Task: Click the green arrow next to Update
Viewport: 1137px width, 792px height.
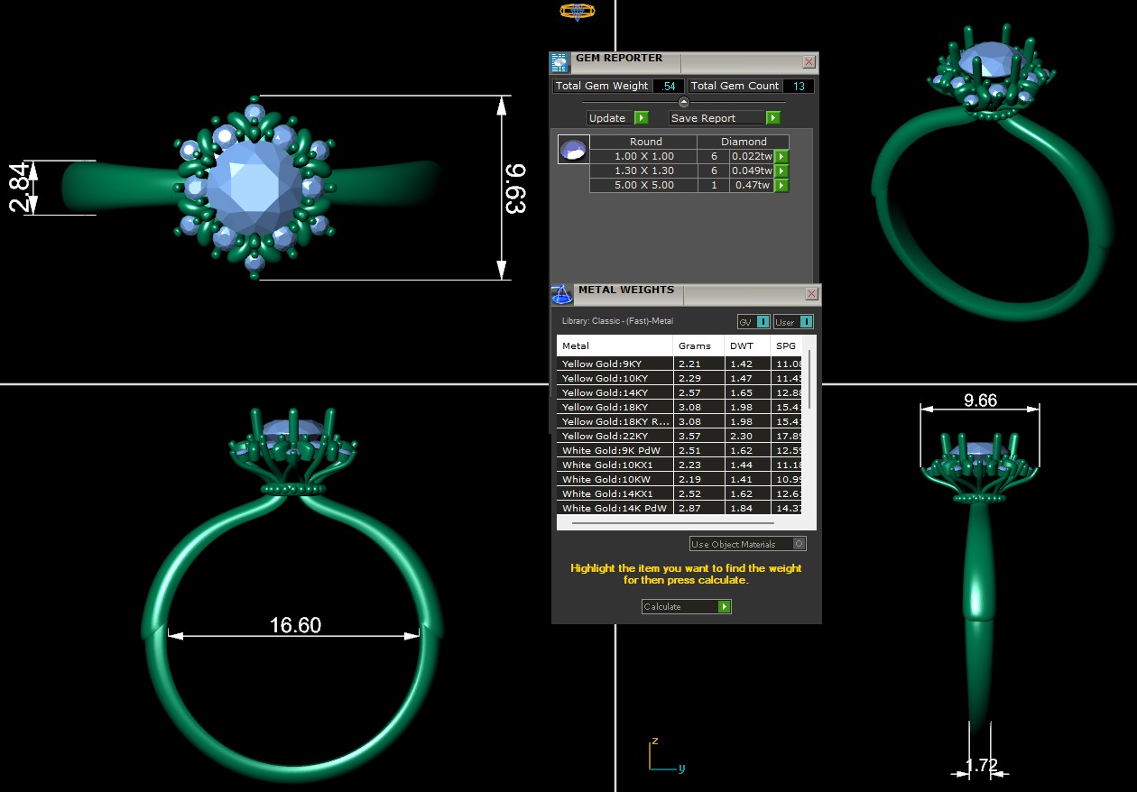Action: click(641, 117)
